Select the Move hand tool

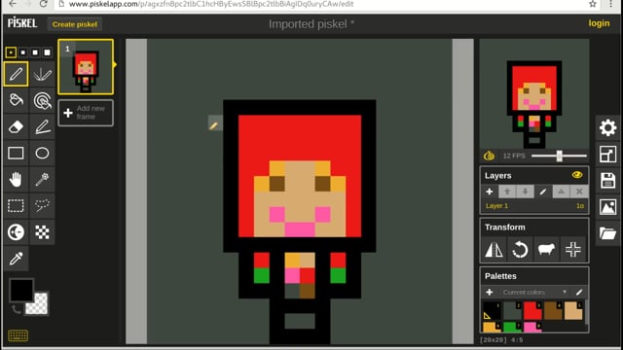(16, 179)
